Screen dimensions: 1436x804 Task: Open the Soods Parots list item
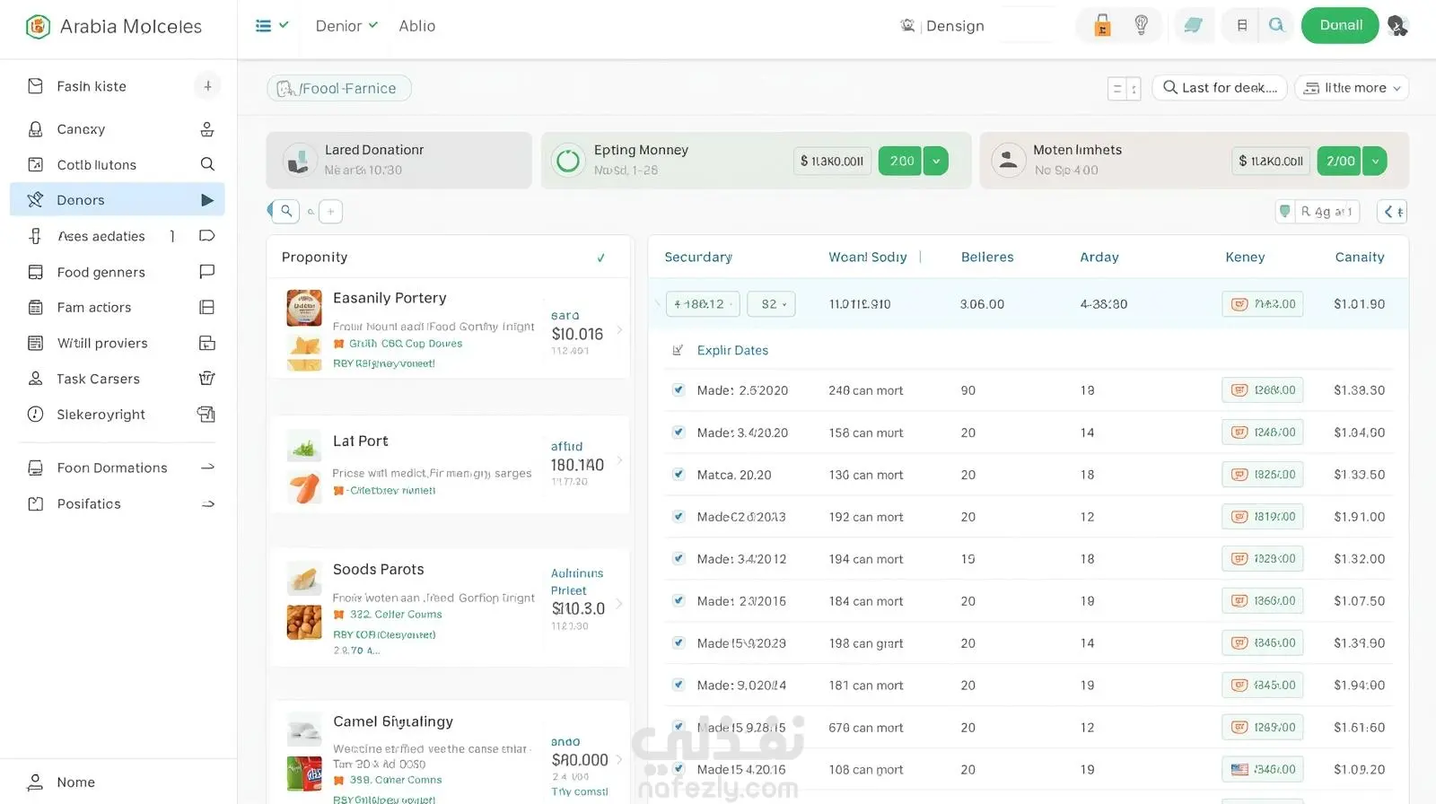pyautogui.click(x=450, y=607)
